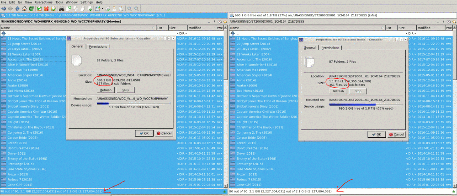Open the View menu
Image resolution: width=457 pixels, height=196 pixels.
click(x=28, y=2)
